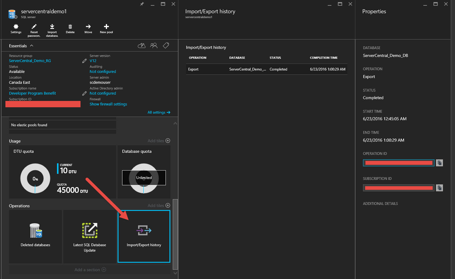This screenshot has height=279, width=455.
Task: Open the Tags icon in Essentials
Action: [166, 45]
